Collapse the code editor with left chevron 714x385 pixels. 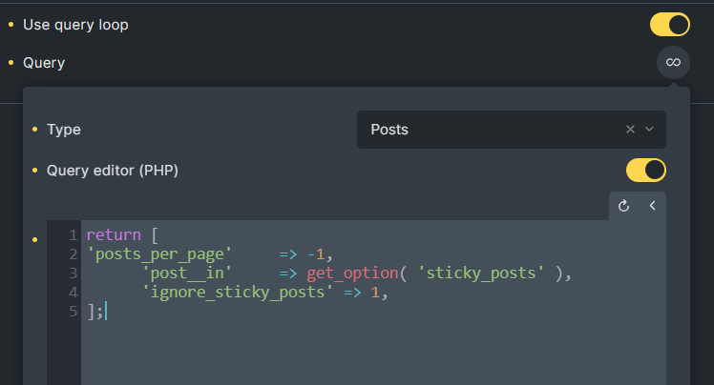tap(652, 206)
